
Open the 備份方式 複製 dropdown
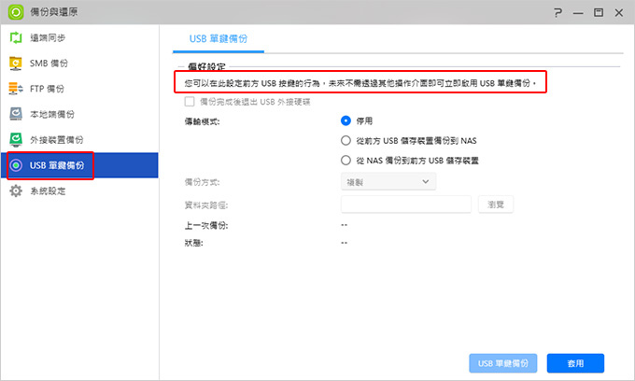click(x=388, y=182)
